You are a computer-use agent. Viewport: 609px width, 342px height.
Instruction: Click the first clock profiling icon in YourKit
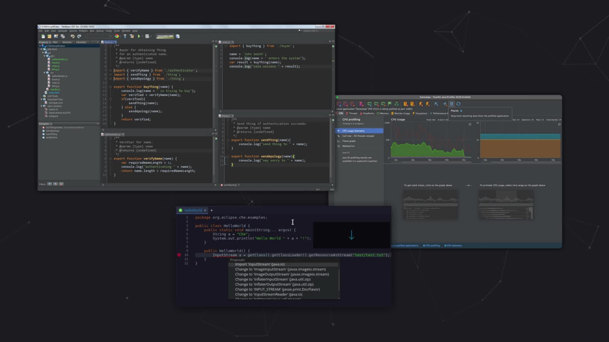click(339, 104)
